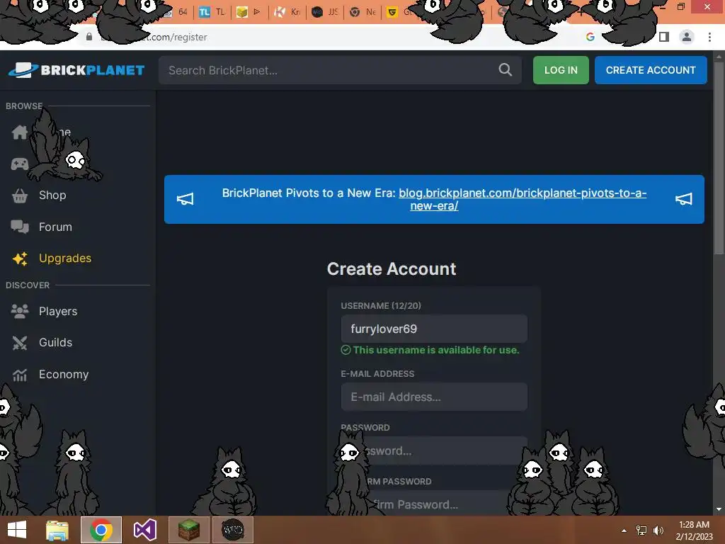Image resolution: width=725 pixels, height=544 pixels.
Task: Switch to the 64 browser tab
Action: [178, 12]
